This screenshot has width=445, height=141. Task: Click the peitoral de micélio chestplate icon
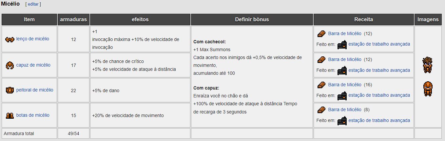[10, 90]
